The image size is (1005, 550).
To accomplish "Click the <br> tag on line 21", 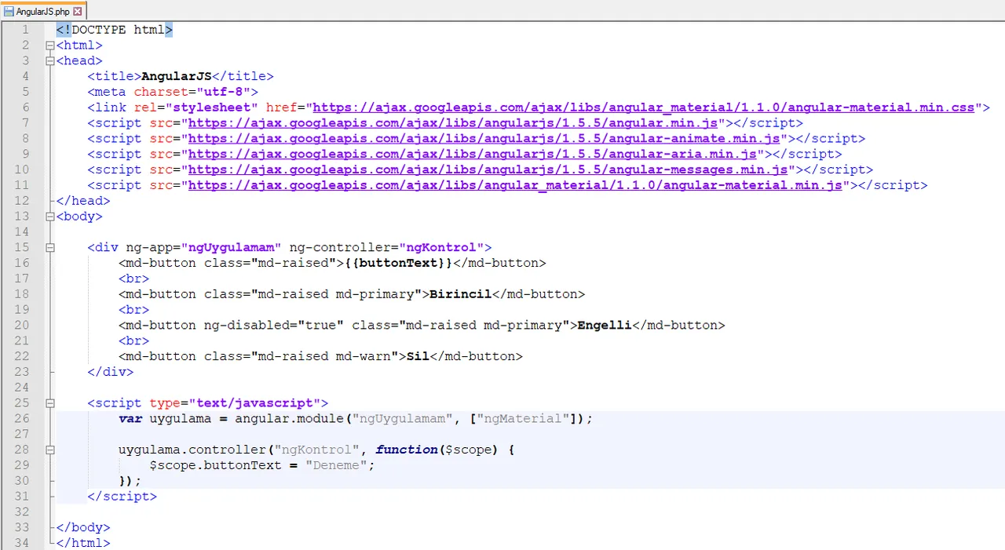I will (x=134, y=341).
